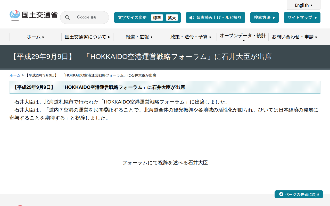Expand the 政策・法令・予算 menu
This screenshot has width=330, height=206.
point(191,37)
